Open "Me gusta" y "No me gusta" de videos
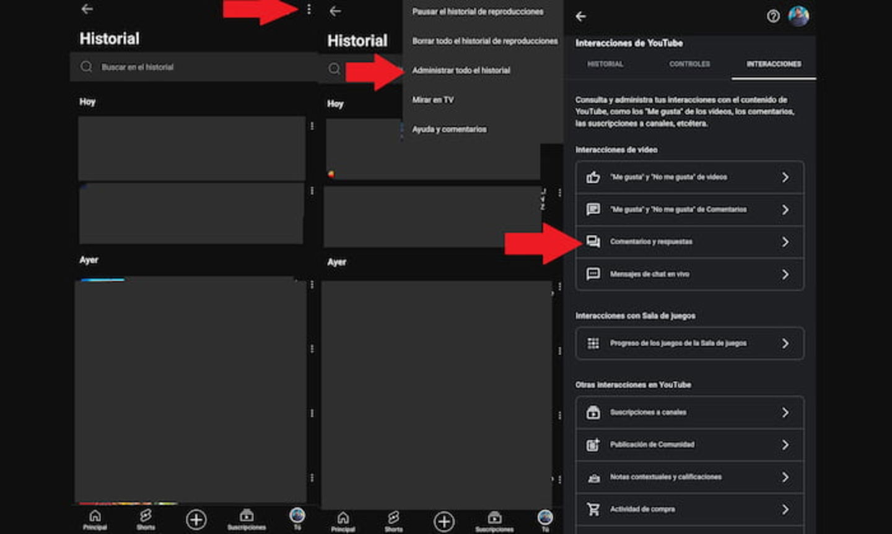This screenshot has width=892, height=534. 689,178
